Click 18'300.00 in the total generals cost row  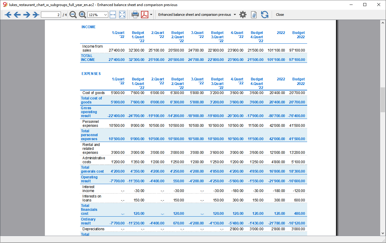pos(297,171)
